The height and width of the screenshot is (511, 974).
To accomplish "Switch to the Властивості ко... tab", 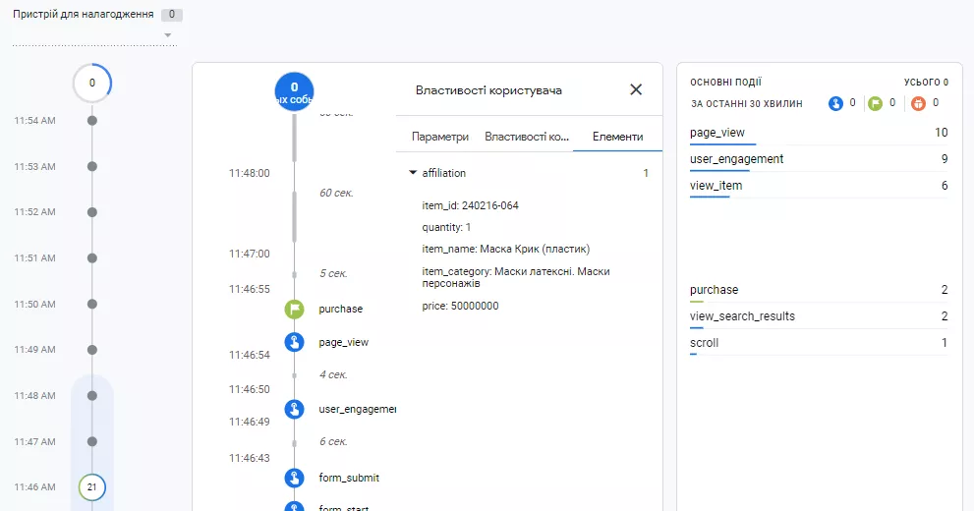I will [x=527, y=137].
